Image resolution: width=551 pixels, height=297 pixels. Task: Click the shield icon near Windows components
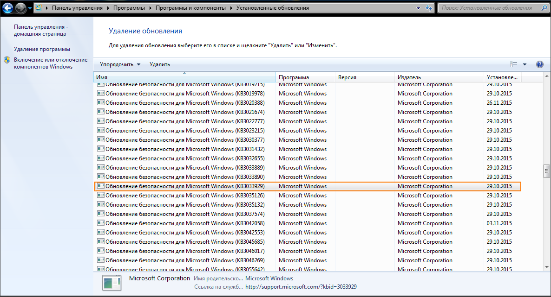coord(7,60)
